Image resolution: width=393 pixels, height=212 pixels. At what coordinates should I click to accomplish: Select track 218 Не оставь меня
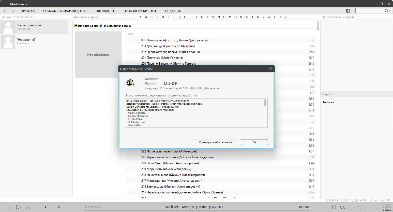click(220, 175)
